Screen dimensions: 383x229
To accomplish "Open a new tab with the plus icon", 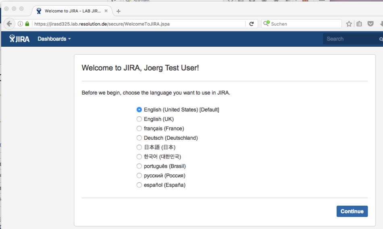I will [x=119, y=11].
